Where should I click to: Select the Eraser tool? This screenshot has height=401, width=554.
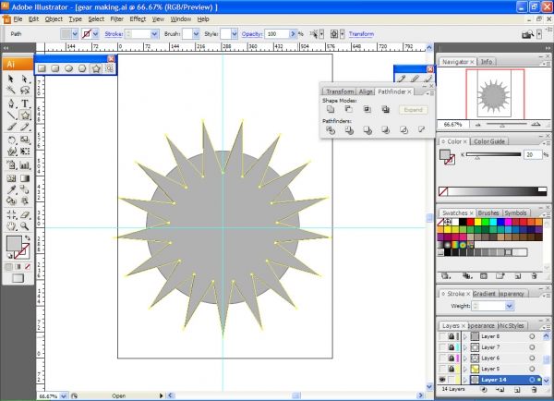(24, 214)
